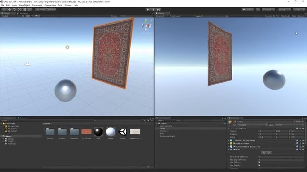
Task: Open the Tag dropdown in Inspector
Action: tap(252, 125)
